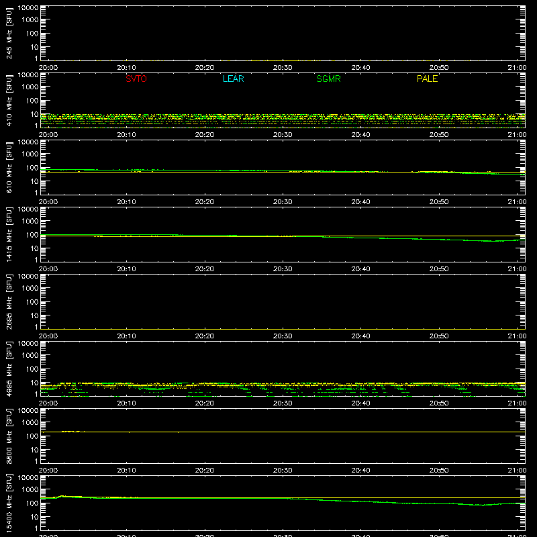The image size is (537, 537).
Task: Click the 10 y-axis value on the 4995 MHz panel
Action: tap(34, 383)
